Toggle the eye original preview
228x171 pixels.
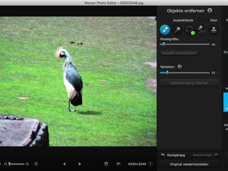click(x=118, y=164)
